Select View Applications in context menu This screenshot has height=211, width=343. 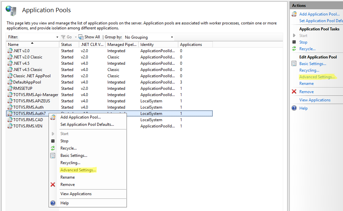(76, 194)
